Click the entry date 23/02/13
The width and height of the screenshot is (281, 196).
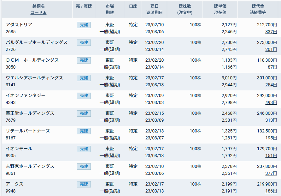pos(155,131)
